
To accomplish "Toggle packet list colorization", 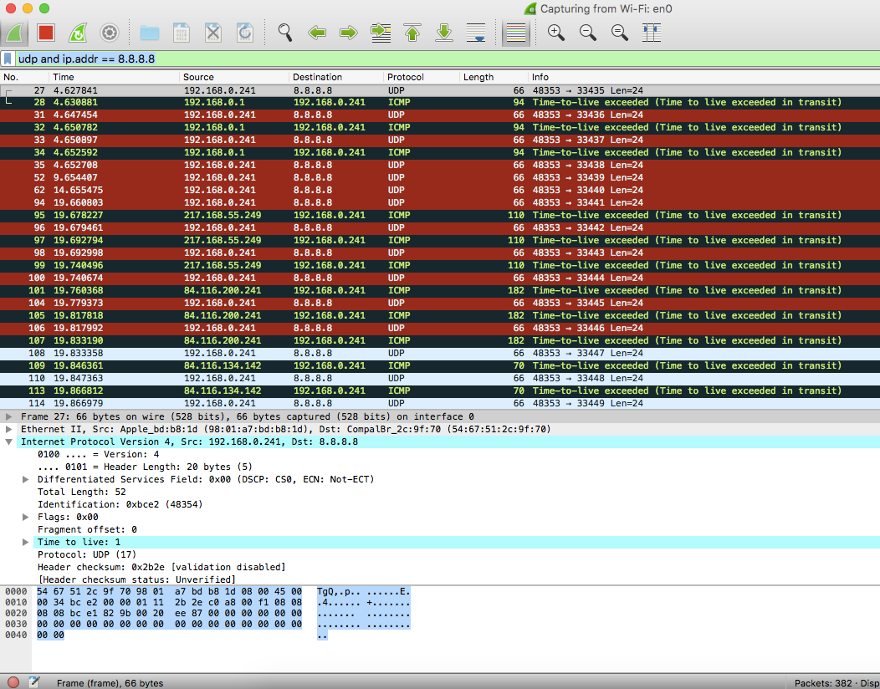I will [515, 33].
